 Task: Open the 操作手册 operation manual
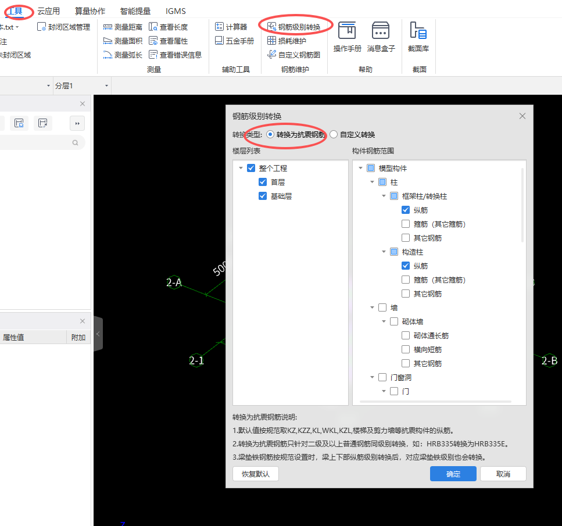[x=347, y=37]
